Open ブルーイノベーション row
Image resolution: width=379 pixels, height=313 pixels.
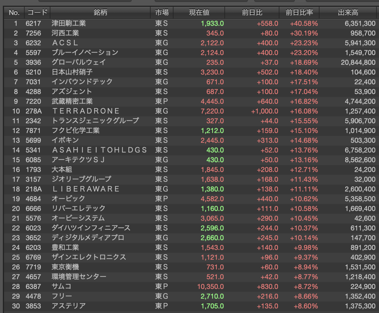(190, 52)
